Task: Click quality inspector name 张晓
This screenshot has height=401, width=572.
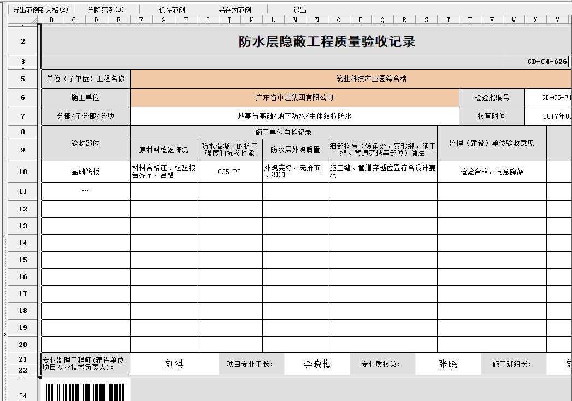Action: tap(448, 364)
